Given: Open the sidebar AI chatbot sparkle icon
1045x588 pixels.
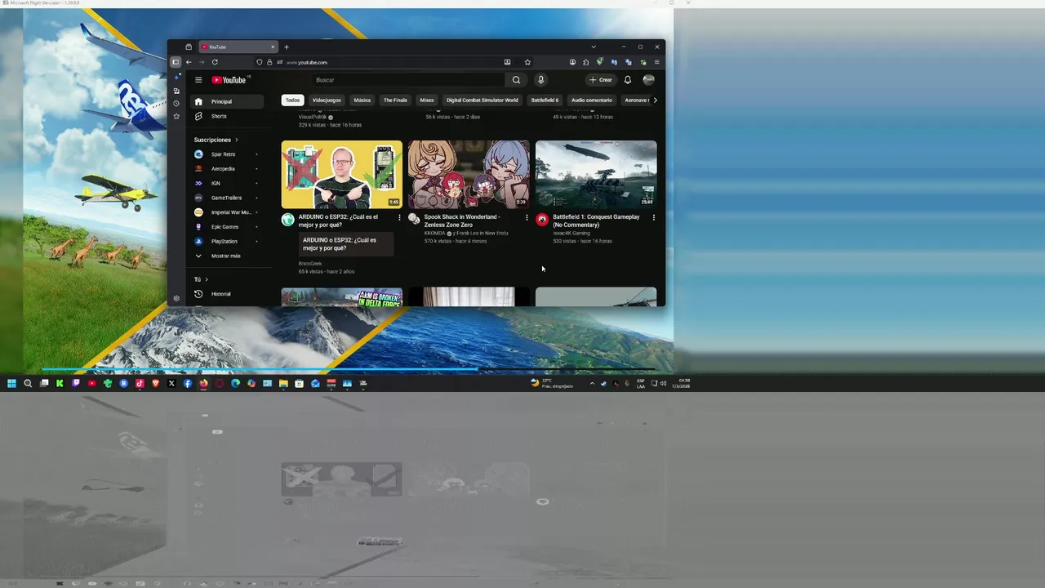Looking at the screenshot, I should point(177,77).
